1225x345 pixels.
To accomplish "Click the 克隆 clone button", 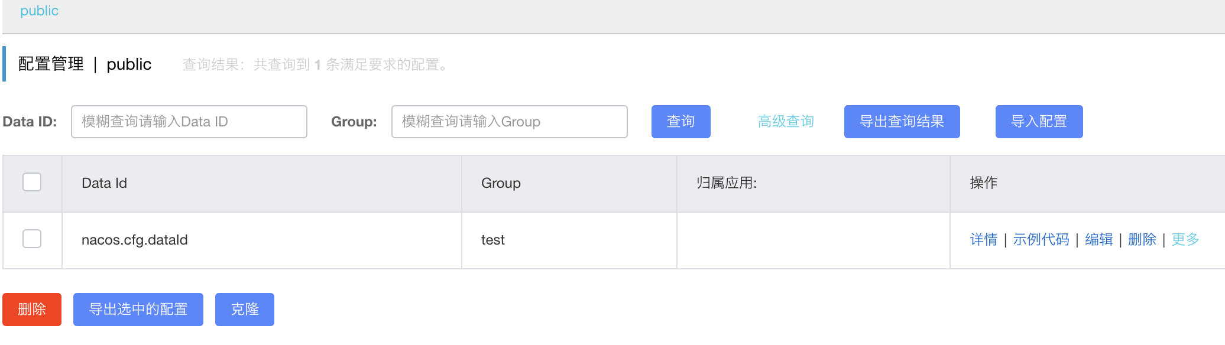I will [244, 309].
